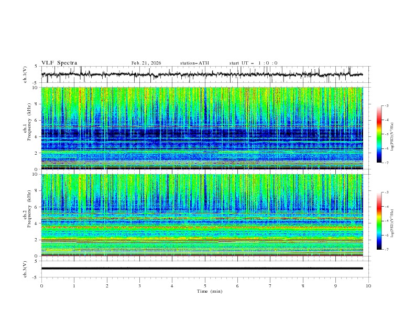Click the ch.1 spectrogram color scale bar
The image size is (415, 321).
click(x=379, y=134)
